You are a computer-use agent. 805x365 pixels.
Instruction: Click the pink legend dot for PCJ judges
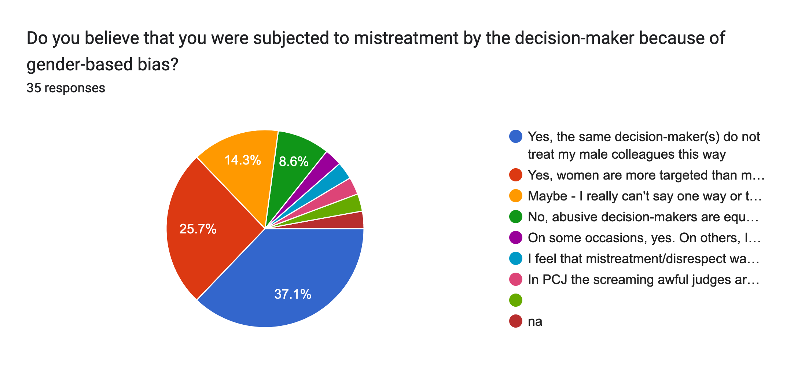click(x=516, y=280)
